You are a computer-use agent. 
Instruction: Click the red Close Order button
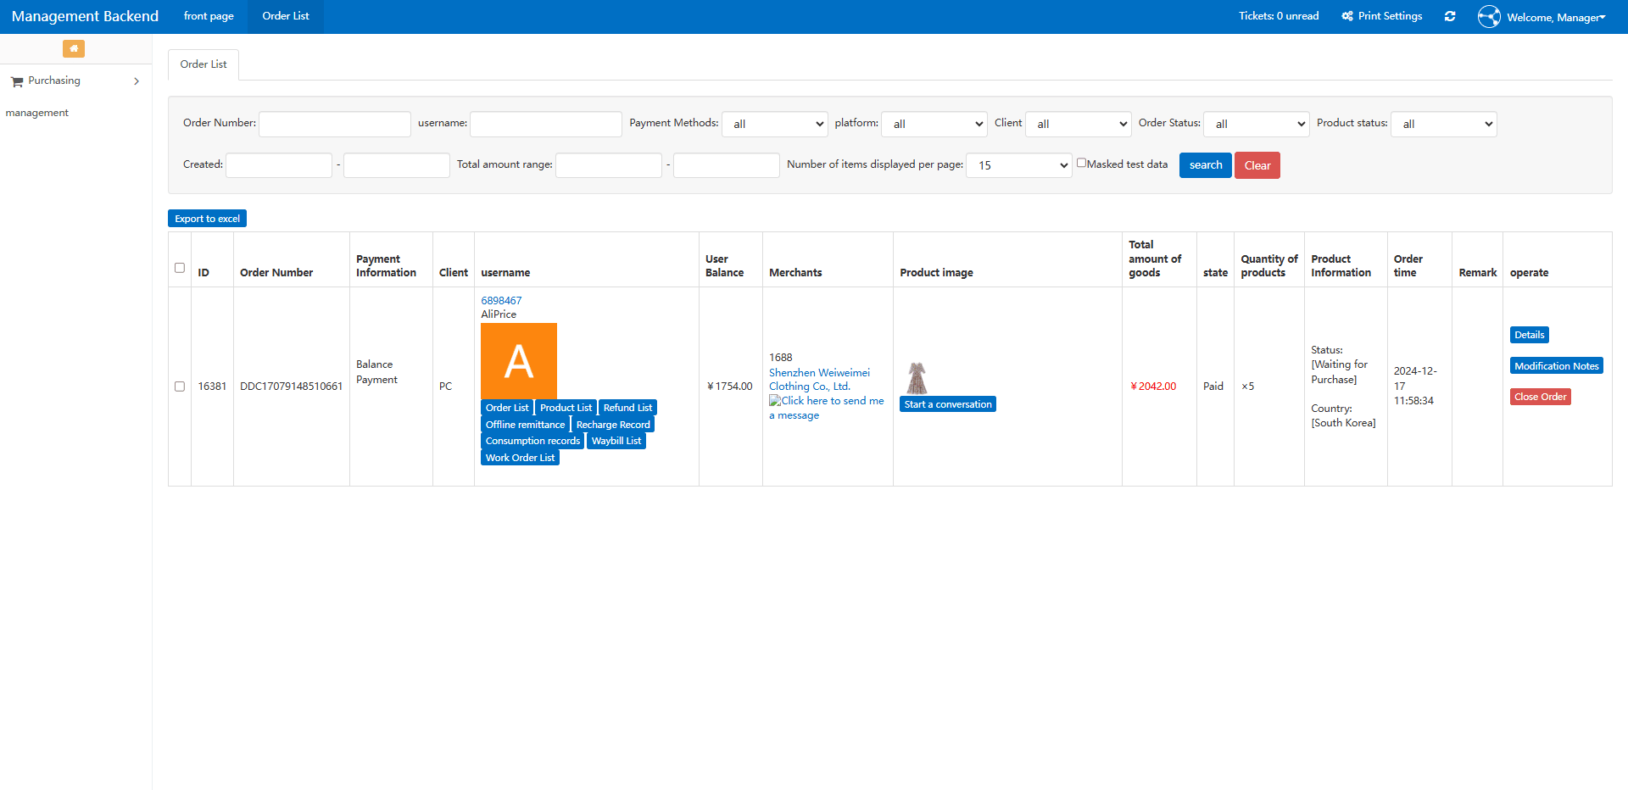coord(1540,397)
